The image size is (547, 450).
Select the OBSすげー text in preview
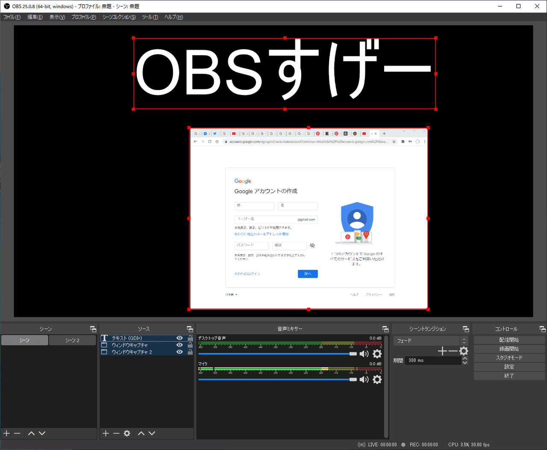(x=285, y=73)
